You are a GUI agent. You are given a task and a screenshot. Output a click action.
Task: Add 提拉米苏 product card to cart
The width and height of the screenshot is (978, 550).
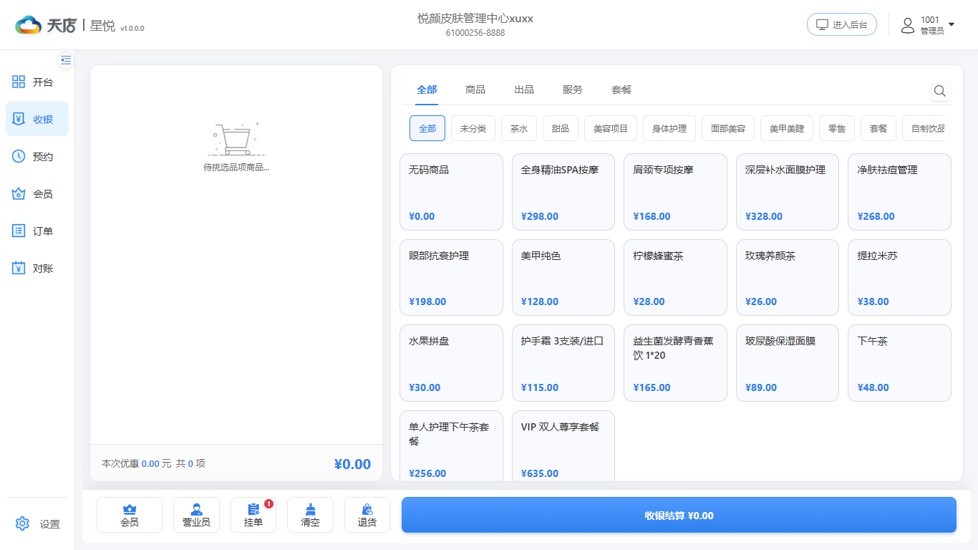coord(899,277)
